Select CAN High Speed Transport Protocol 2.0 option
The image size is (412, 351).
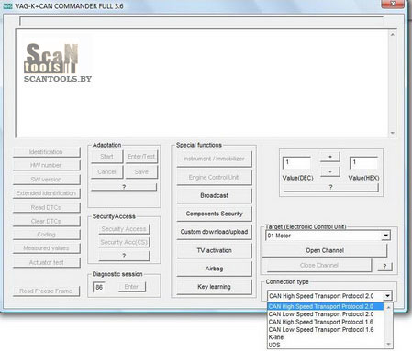pos(325,306)
